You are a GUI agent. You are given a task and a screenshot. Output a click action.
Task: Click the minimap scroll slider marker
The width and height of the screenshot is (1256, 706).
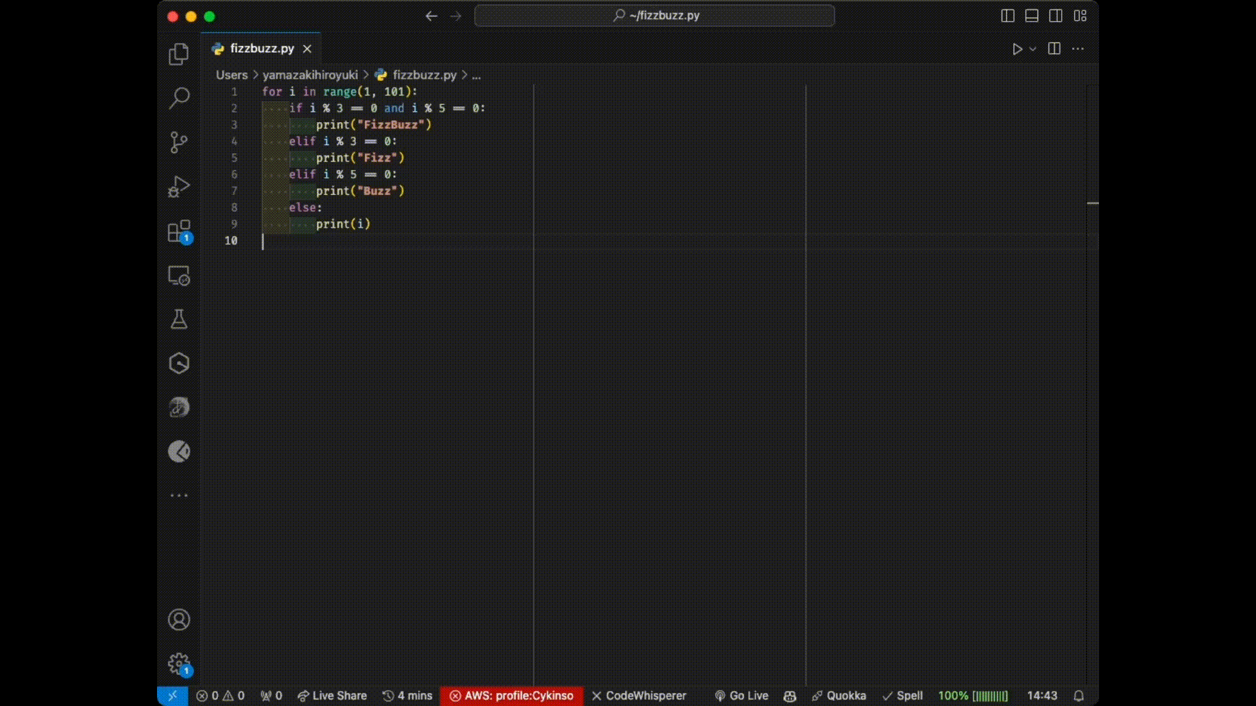click(1092, 203)
